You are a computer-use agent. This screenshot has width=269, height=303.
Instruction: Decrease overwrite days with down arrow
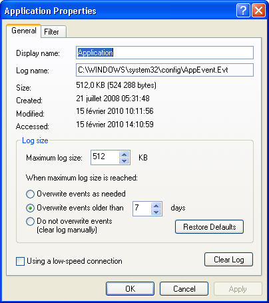point(156,212)
